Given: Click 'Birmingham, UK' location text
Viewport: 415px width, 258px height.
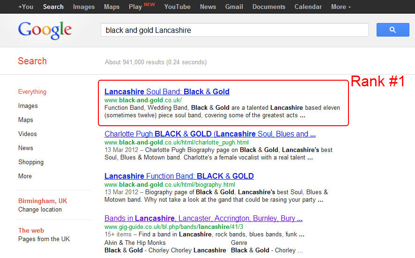Looking at the screenshot, I should [43, 201].
